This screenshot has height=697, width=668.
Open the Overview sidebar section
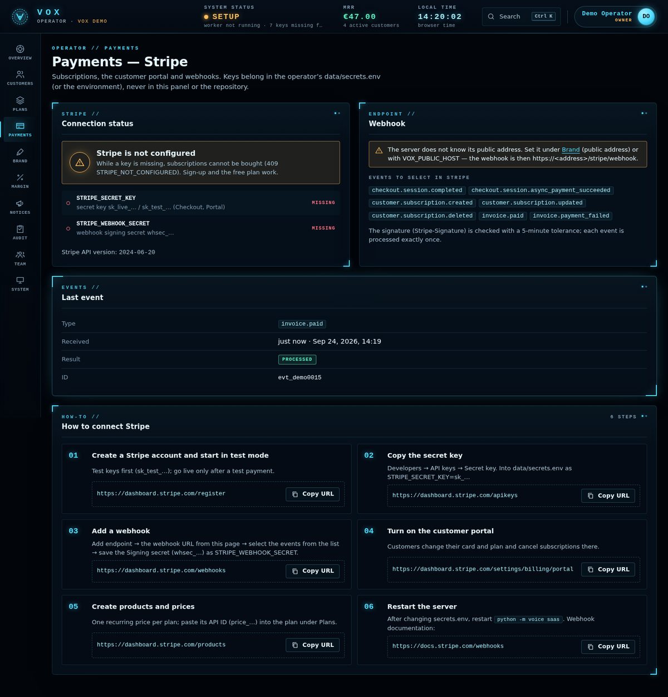click(x=20, y=52)
